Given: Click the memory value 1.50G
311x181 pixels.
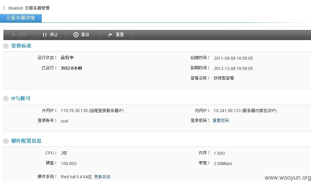Looking at the screenshot, I should [x=219, y=153].
